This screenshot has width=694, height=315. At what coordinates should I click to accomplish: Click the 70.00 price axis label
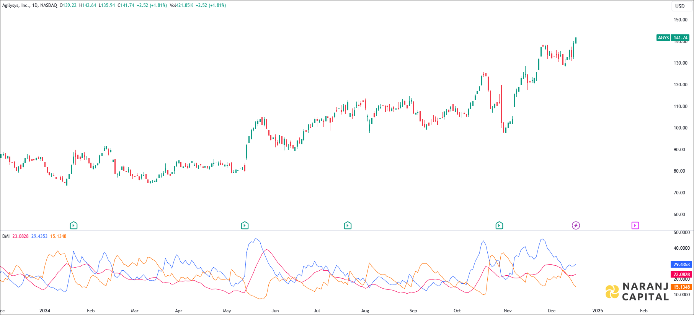(x=679, y=193)
